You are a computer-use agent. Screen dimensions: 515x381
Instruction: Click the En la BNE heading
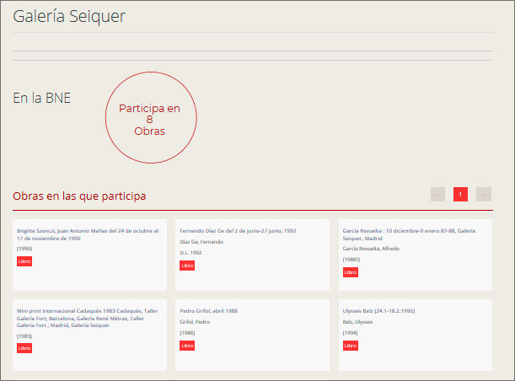tap(41, 98)
